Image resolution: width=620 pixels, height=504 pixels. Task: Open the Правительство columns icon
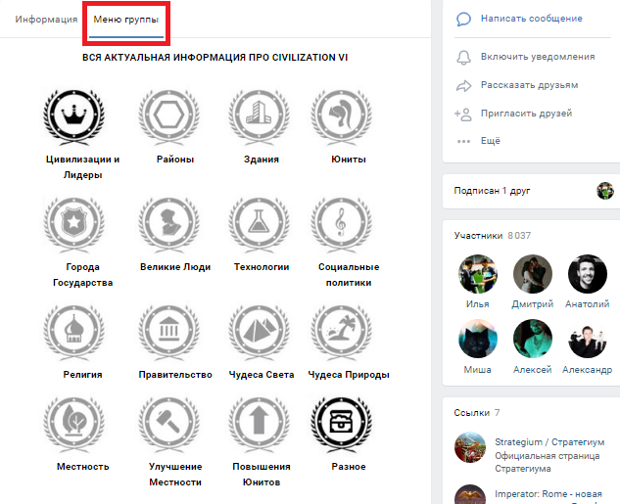pos(168,332)
